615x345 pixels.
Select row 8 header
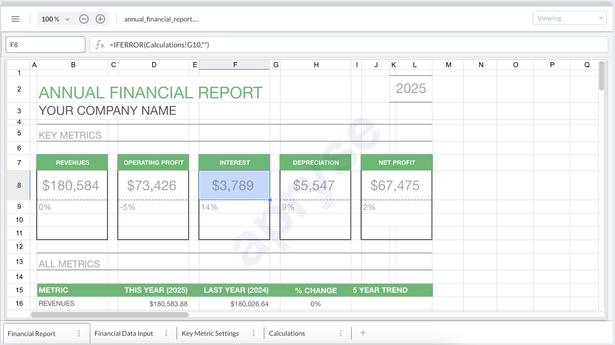point(19,185)
